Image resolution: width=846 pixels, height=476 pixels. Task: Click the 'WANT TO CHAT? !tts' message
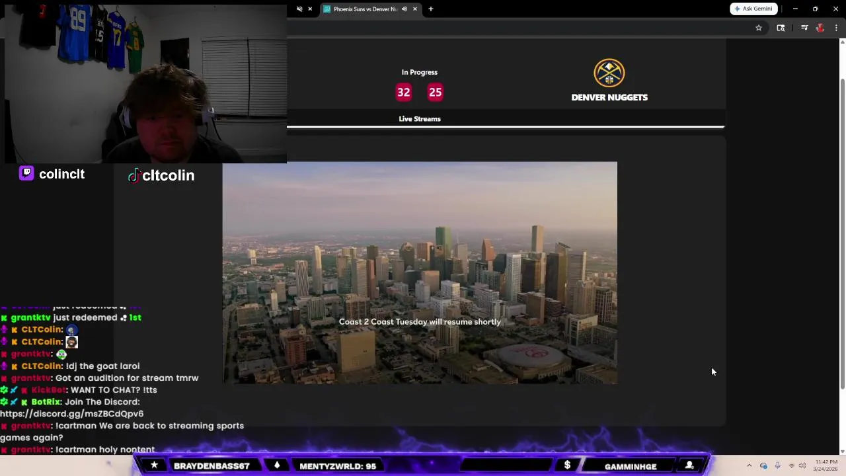click(114, 390)
